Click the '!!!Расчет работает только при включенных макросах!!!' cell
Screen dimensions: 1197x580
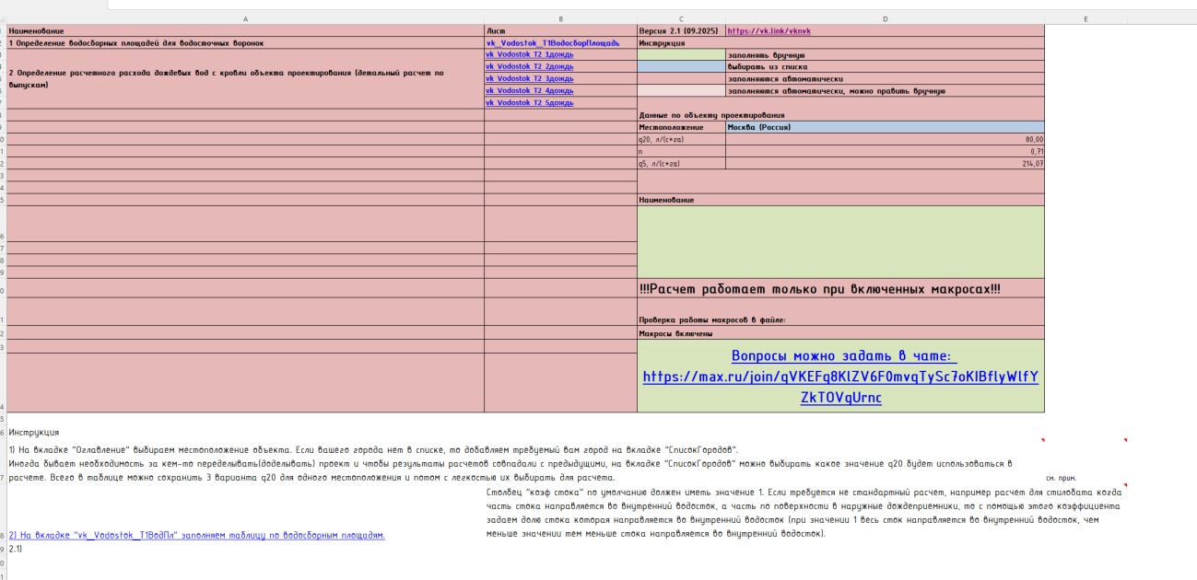[840, 288]
